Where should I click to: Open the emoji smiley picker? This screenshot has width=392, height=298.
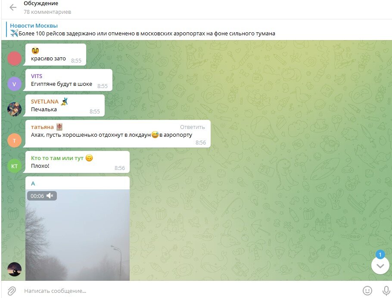tap(367, 291)
